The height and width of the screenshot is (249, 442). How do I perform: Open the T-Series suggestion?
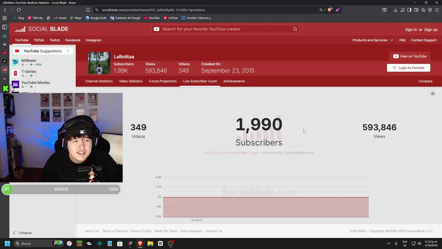tap(29, 72)
